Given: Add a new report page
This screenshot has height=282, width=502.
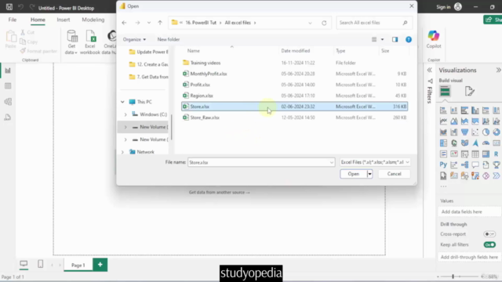Looking at the screenshot, I should [x=100, y=265].
